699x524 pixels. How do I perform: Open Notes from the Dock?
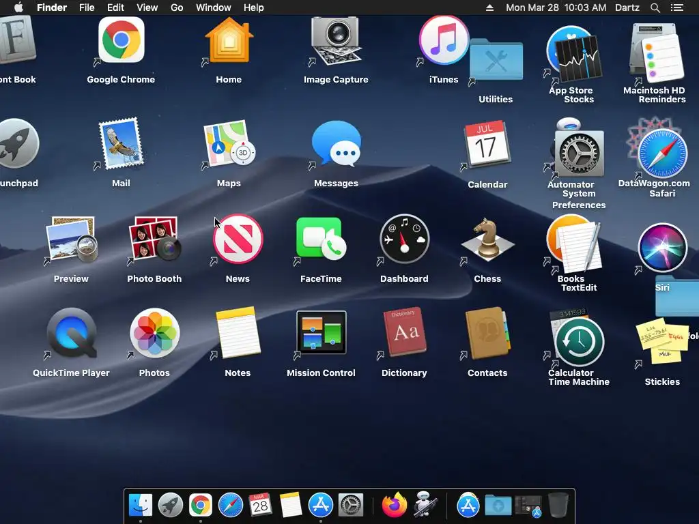click(290, 505)
